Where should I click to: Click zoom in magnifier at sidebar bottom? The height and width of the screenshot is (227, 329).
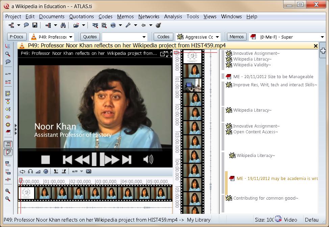tap(8, 191)
